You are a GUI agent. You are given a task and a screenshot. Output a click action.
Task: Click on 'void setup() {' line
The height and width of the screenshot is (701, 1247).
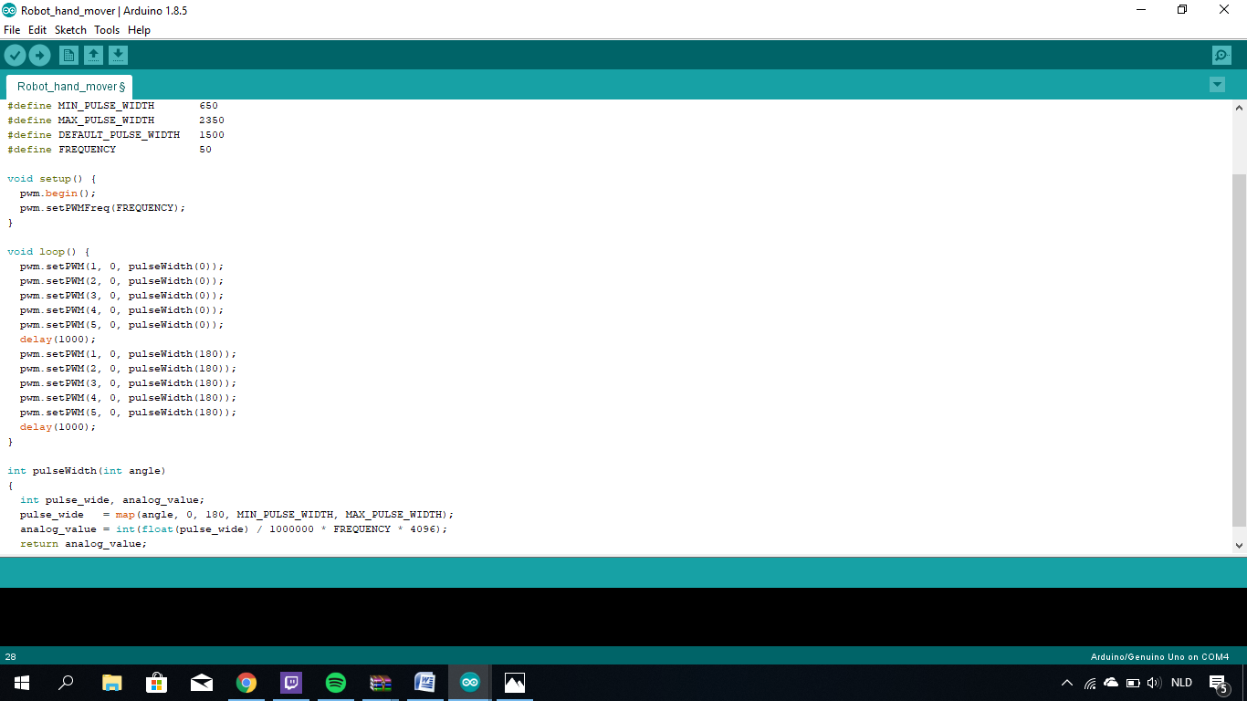point(51,179)
